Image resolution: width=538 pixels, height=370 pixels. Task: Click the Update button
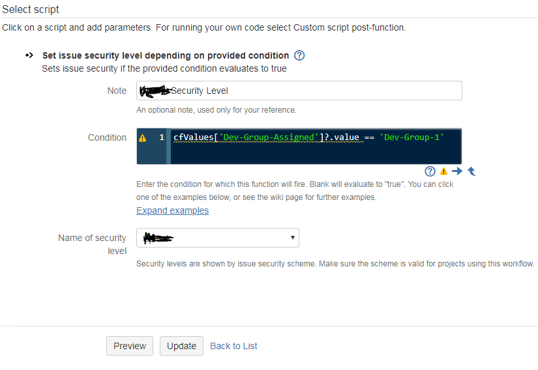pyautogui.click(x=181, y=346)
